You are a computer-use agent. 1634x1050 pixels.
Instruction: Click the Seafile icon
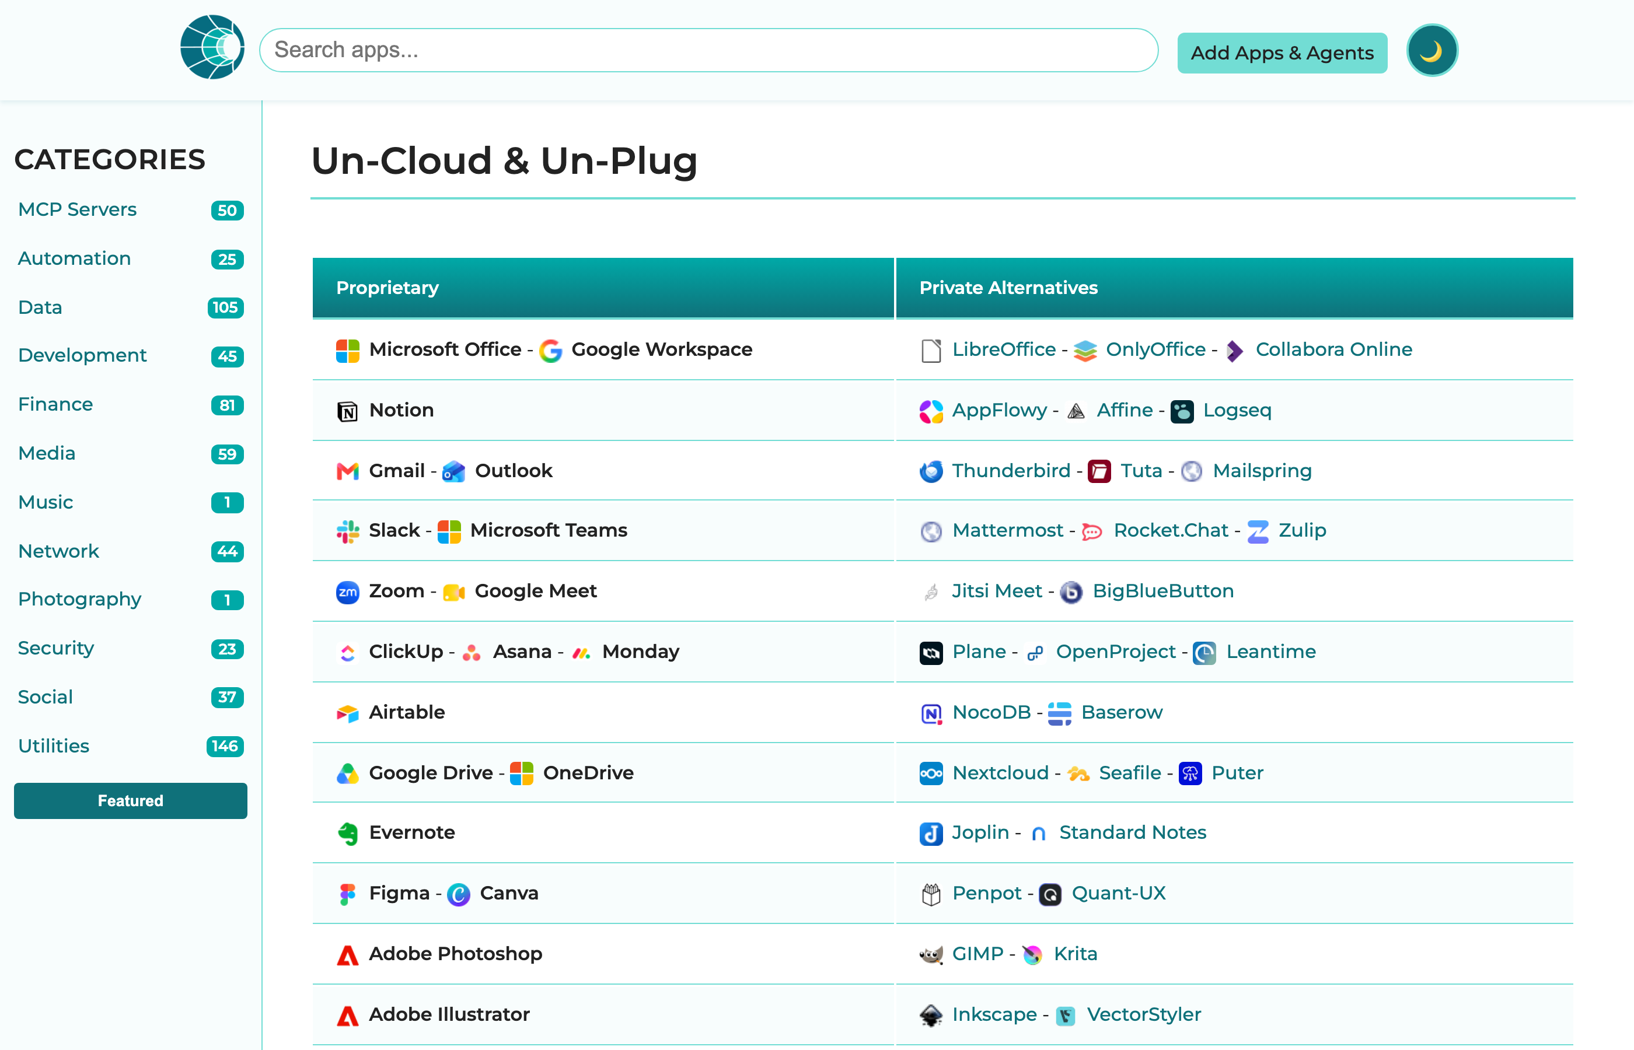(1078, 773)
